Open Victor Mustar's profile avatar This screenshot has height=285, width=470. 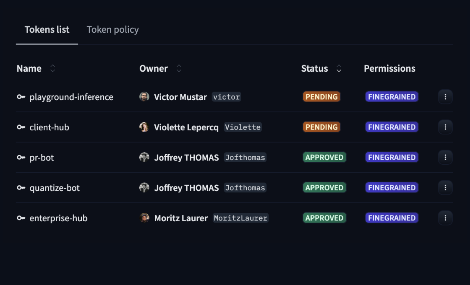[x=145, y=96]
